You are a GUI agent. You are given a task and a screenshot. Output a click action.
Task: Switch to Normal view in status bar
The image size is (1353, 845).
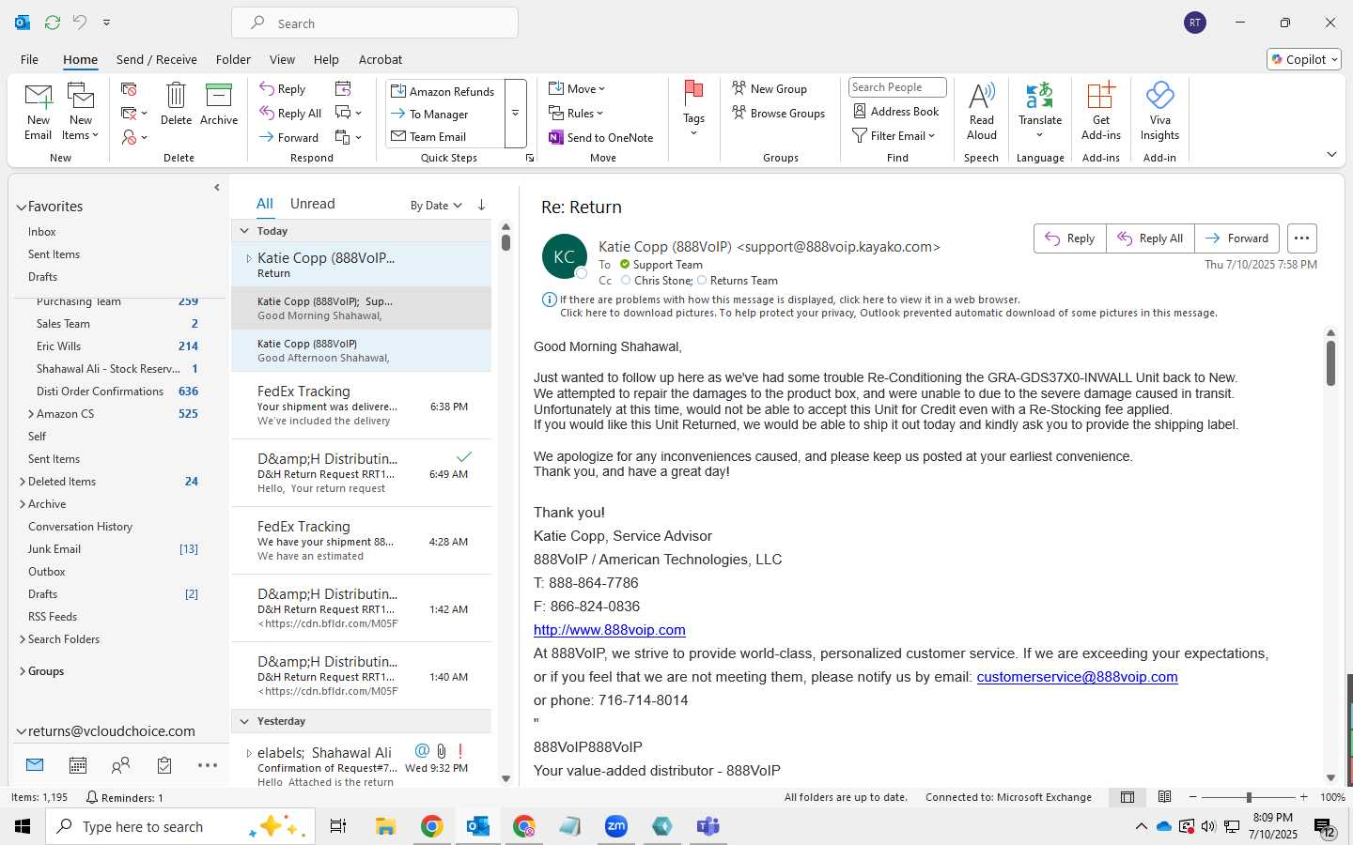1127,797
